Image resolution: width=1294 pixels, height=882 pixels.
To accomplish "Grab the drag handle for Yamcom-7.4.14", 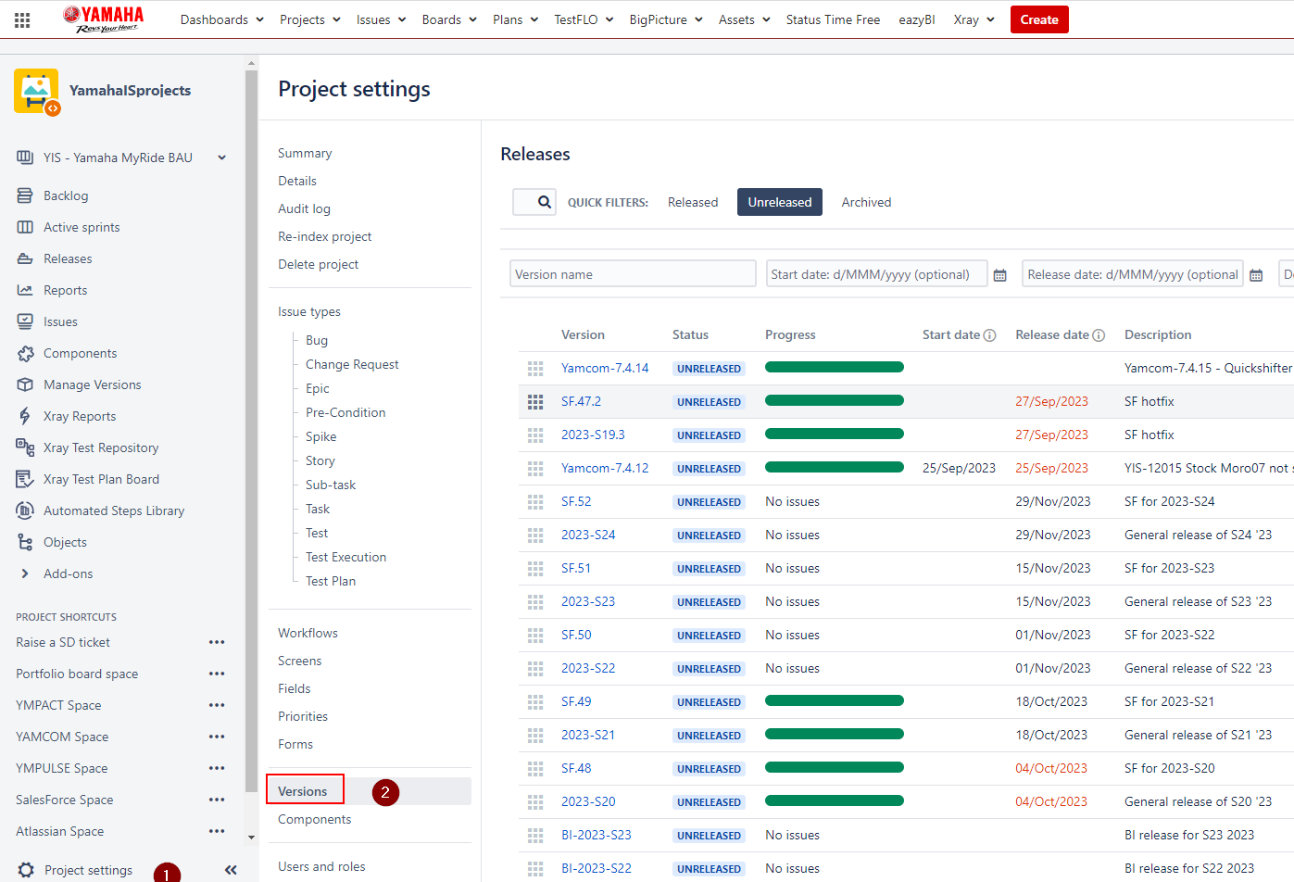I will (535, 369).
